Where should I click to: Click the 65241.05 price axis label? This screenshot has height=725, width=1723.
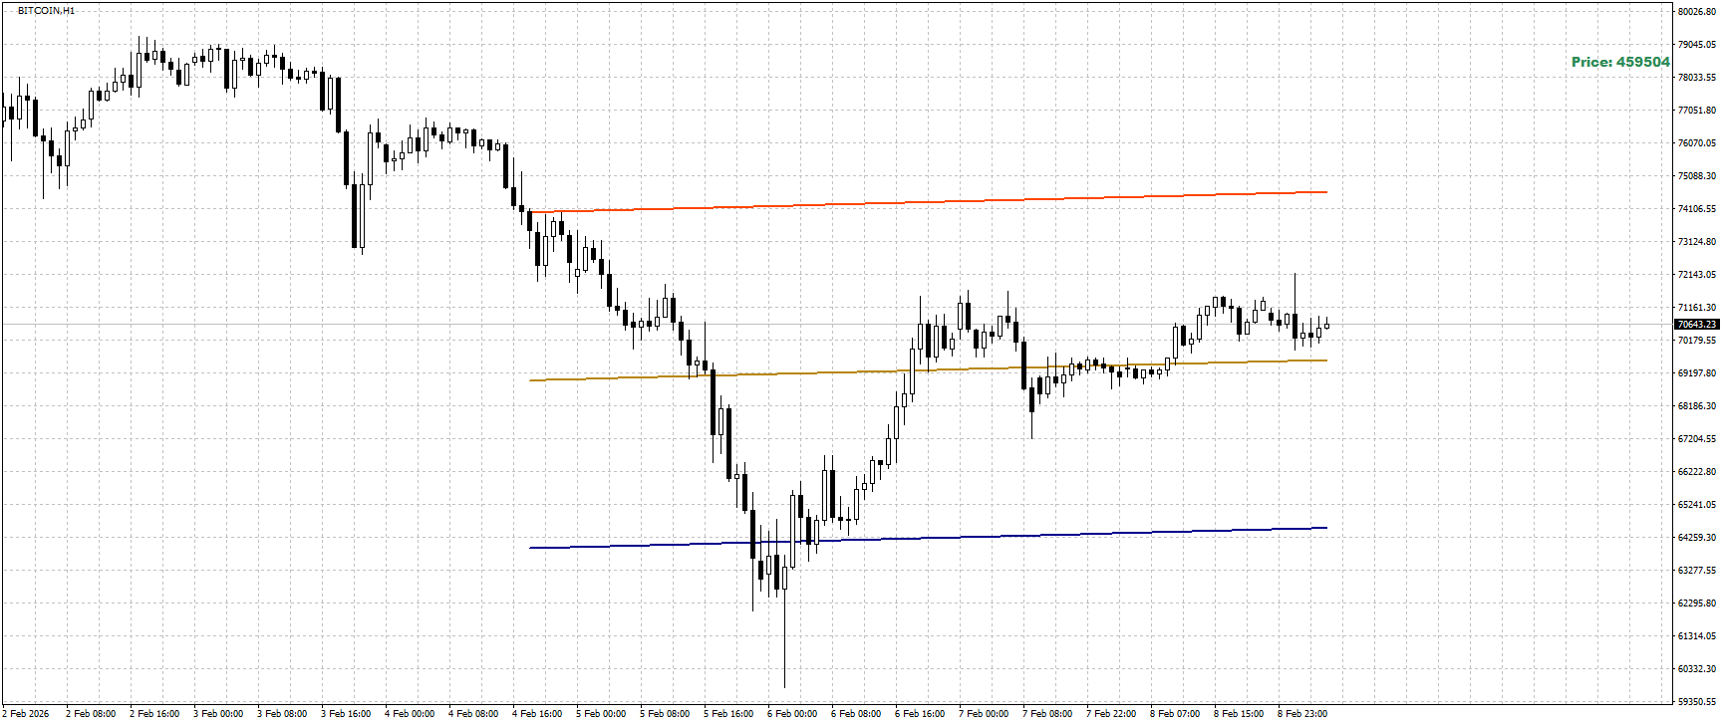click(x=1696, y=505)
